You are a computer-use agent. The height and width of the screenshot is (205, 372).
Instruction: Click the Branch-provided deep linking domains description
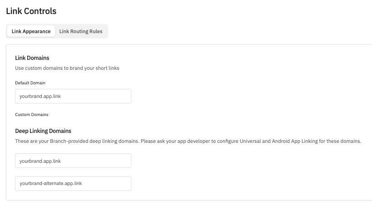[x=188, y=141]
